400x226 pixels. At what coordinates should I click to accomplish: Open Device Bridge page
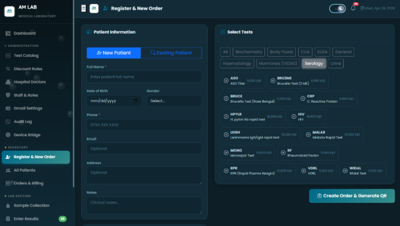[x=36, y=135]
